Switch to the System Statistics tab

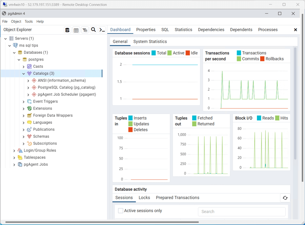tap(150, 42)
